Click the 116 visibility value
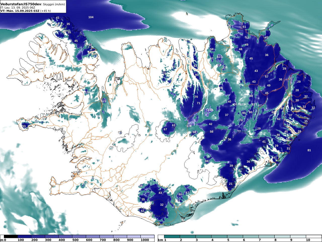The height and width of the screenshot is (242, 322). coord(225,67)
